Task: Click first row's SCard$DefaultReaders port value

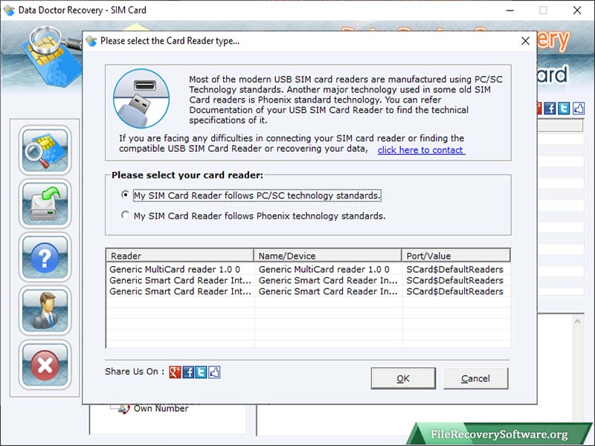Action: tap(454, 269)
